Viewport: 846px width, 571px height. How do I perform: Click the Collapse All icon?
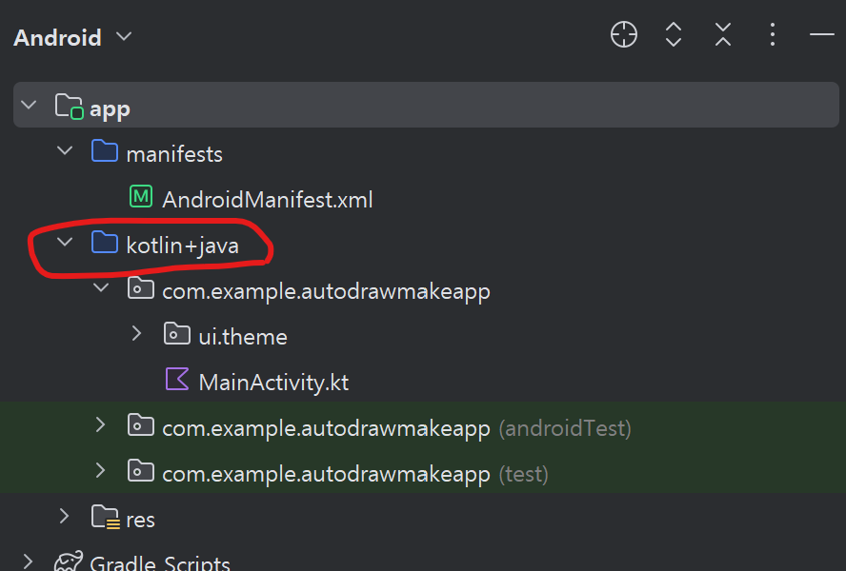[723, 34]
